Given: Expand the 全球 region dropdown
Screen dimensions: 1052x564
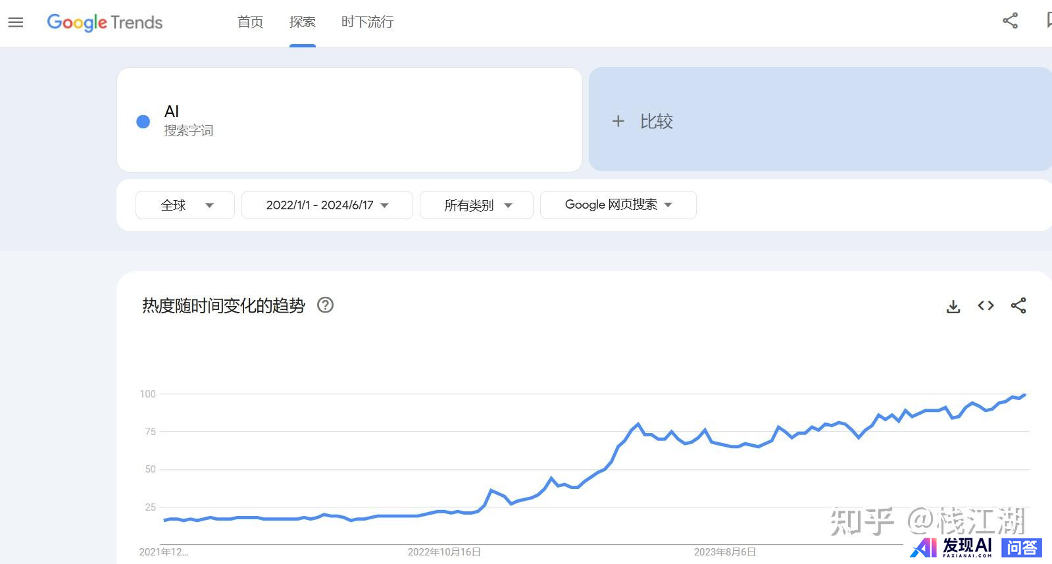Looking at the screenshot, I should [x=185, y=205].
